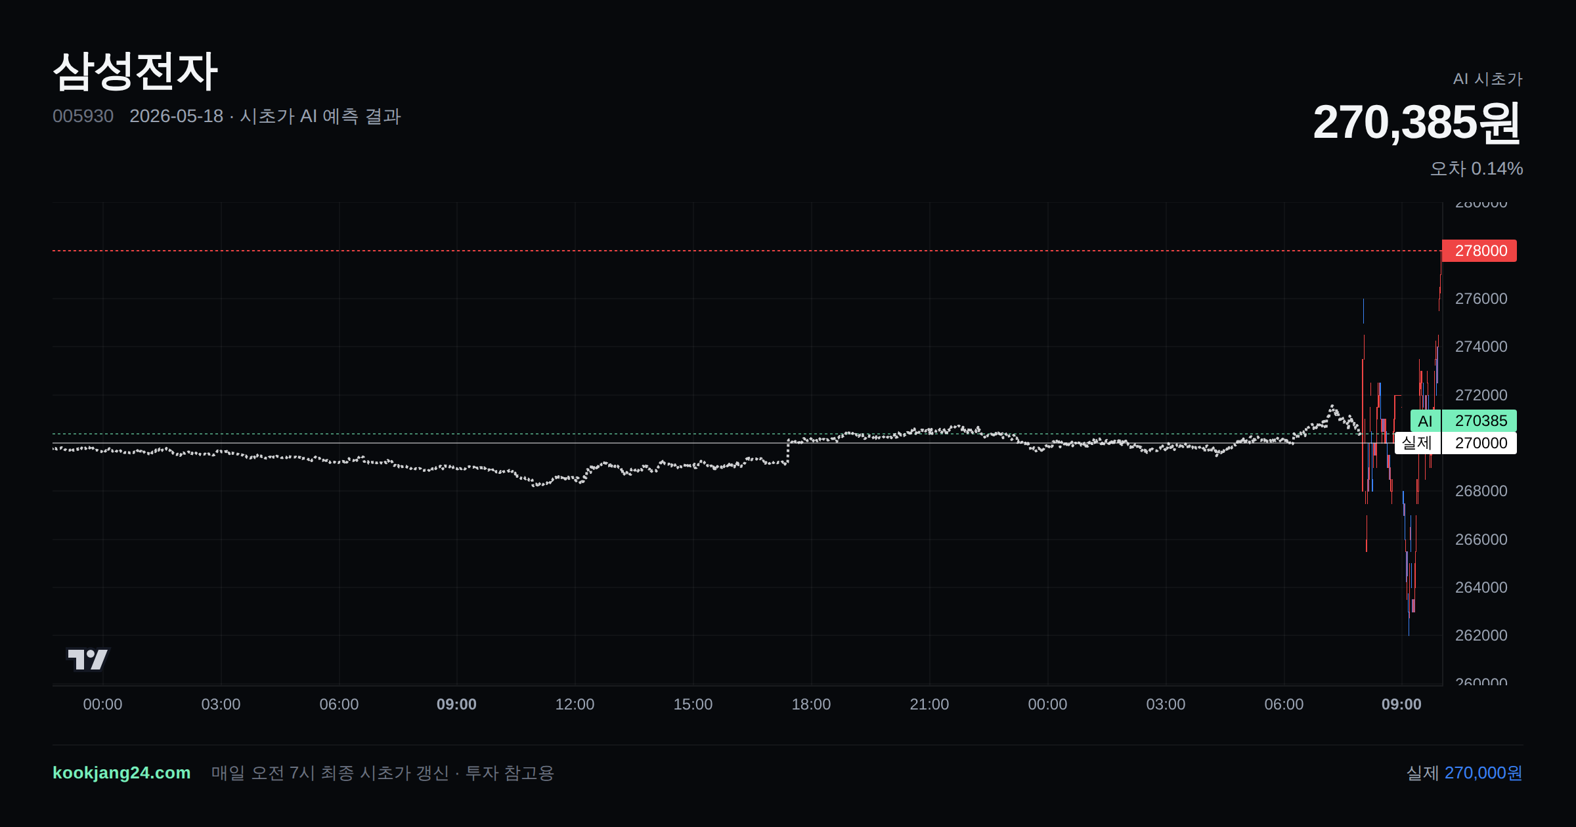The image size is (1576, 827).
Task: Click the 264000 price axis label
Action: pos(1481,587)
